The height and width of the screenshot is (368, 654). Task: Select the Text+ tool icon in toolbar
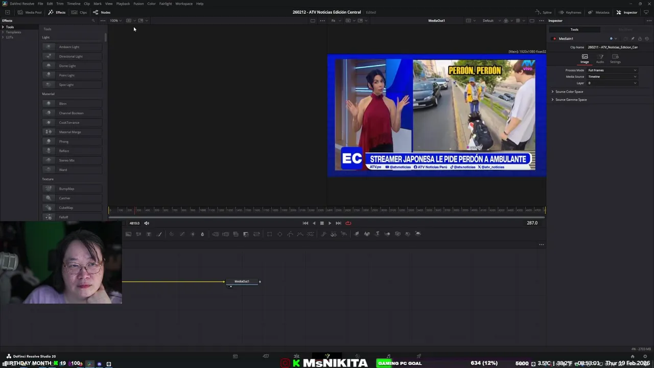149,234
